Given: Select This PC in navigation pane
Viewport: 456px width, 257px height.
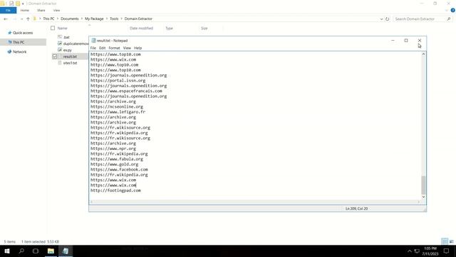Looking at the screenshot, I should 19,42.
